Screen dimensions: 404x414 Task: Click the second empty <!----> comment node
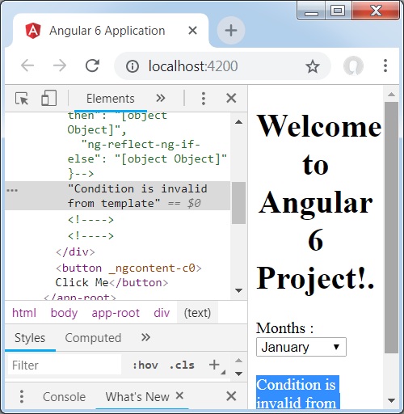point(90,236)
